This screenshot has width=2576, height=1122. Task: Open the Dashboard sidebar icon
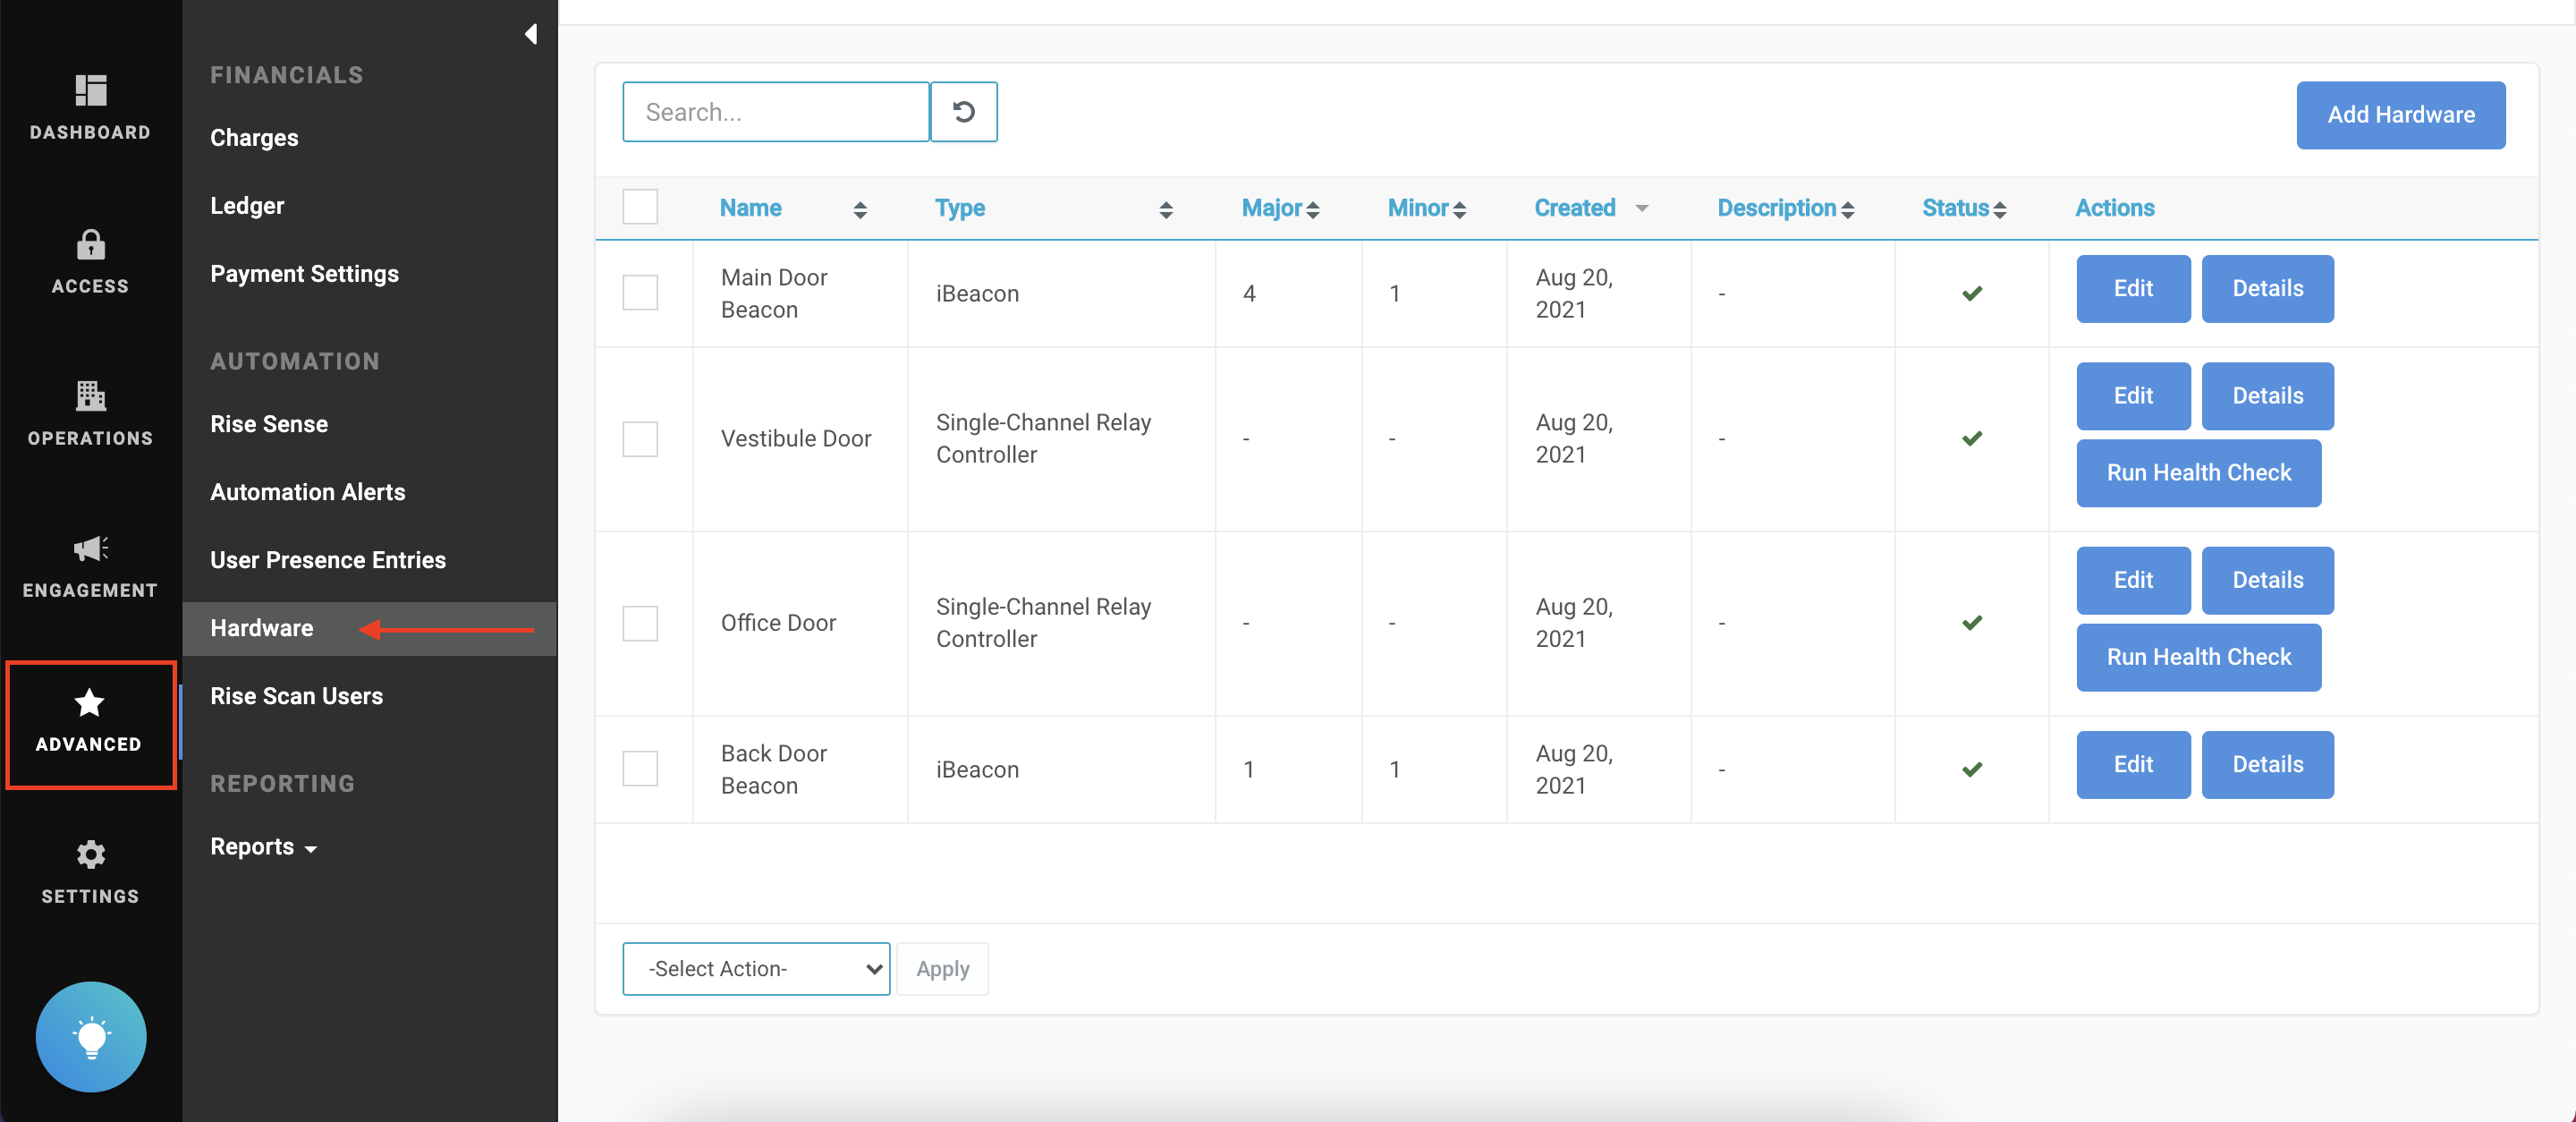point(90,91)
